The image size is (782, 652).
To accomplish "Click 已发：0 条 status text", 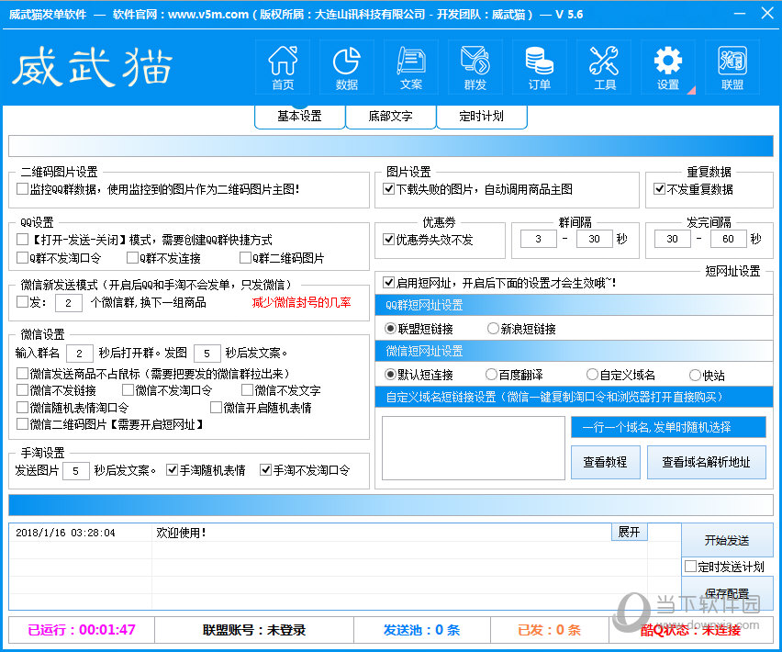I will pos(549,630).
